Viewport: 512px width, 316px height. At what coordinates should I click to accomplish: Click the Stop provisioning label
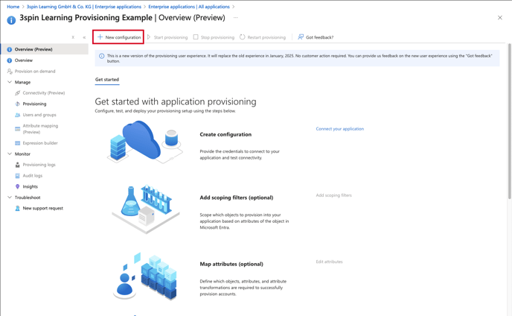point(217,37)
